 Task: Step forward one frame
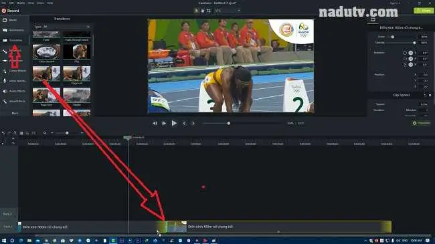pos(164,124)
